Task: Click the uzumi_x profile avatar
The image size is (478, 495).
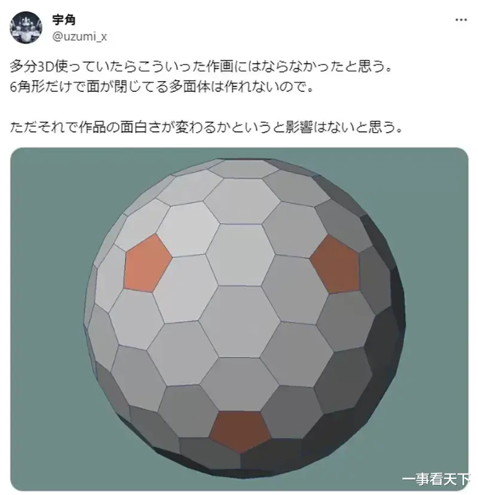Action: (26, 27)
